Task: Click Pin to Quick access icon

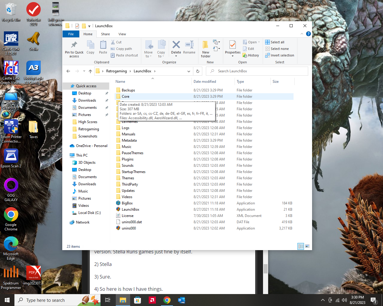Action: click(74, 49)
